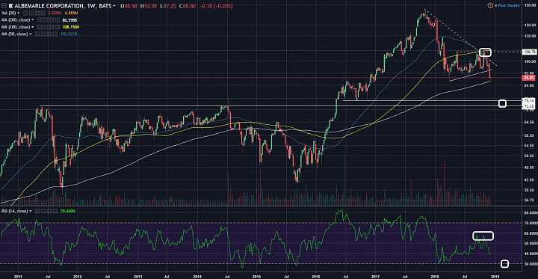
Task: Open the Vol (20) indicator dropdown arrow
Action: 19,13
